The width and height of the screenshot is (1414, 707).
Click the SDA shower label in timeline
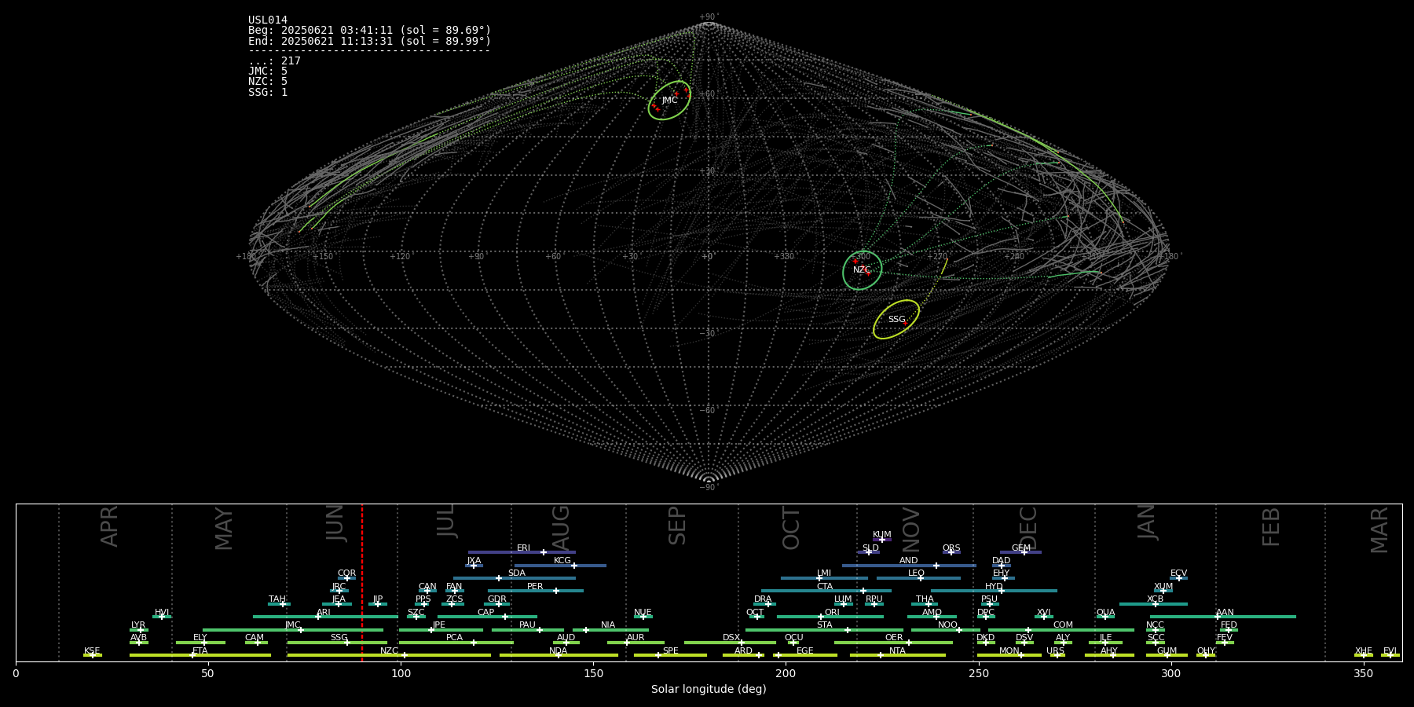[517, 573]
